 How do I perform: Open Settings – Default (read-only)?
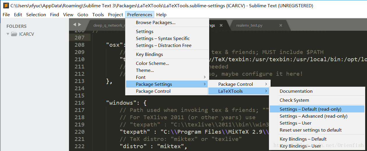(317, 109)
